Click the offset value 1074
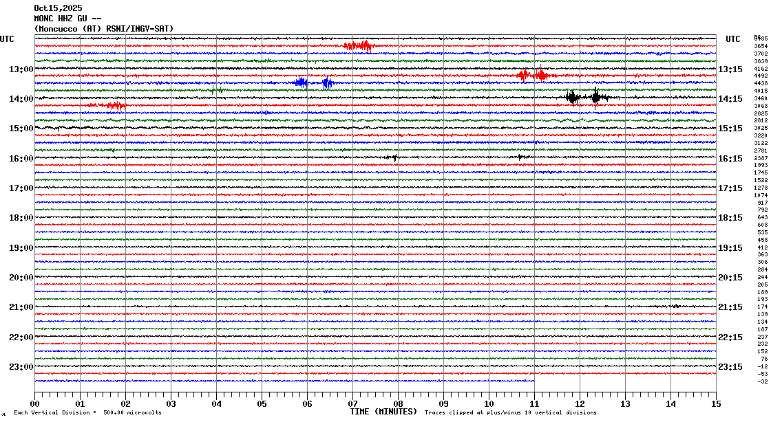The width and height of the screenshot is (771, 422). point(761,195)
